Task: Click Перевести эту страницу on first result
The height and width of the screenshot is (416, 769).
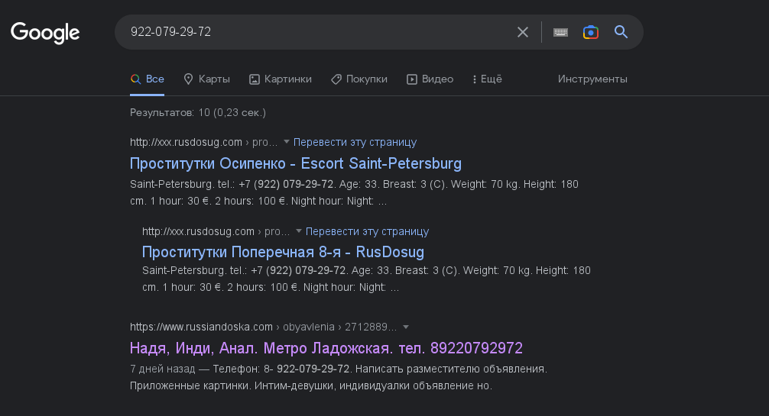Action: (x=355, y=142)
